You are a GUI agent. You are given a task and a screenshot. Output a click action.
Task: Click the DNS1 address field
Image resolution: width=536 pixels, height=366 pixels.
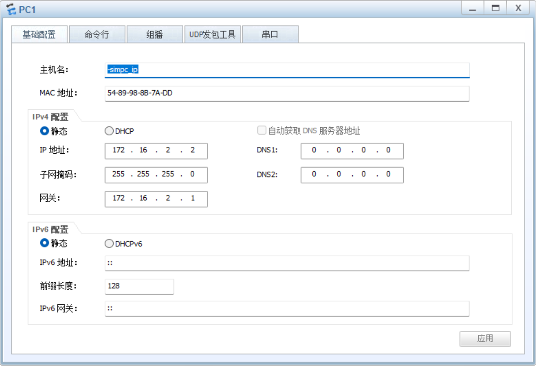click(x=352, y=151)
